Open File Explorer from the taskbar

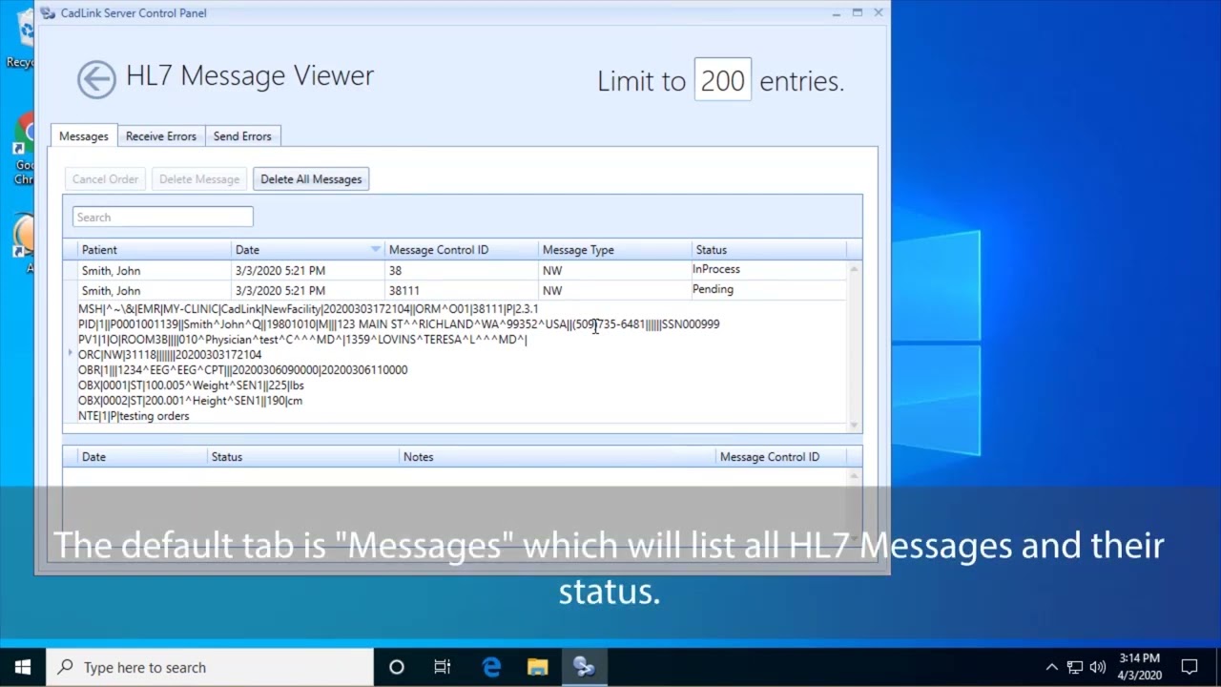click(x=537, y=667)
